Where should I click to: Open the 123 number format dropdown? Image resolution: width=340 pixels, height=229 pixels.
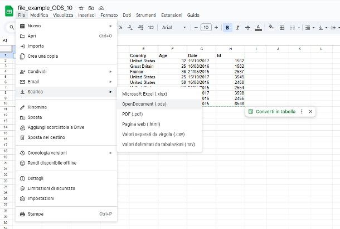tap(151, 27)
